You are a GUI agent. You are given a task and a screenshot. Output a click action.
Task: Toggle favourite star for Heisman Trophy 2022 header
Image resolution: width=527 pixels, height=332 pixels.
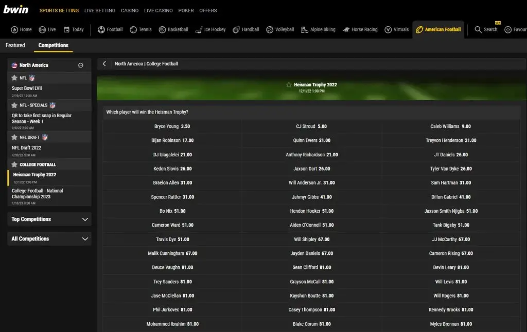pyautogui.click(x=289, y=85)
